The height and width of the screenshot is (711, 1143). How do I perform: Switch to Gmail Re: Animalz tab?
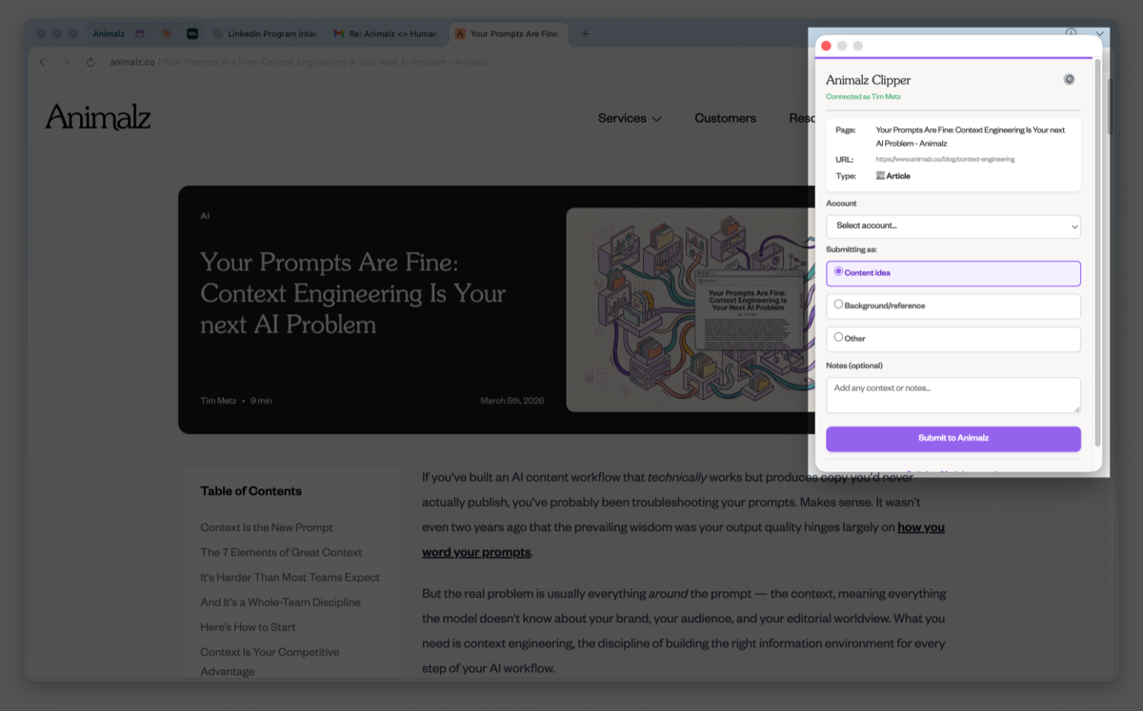point(386,33)
